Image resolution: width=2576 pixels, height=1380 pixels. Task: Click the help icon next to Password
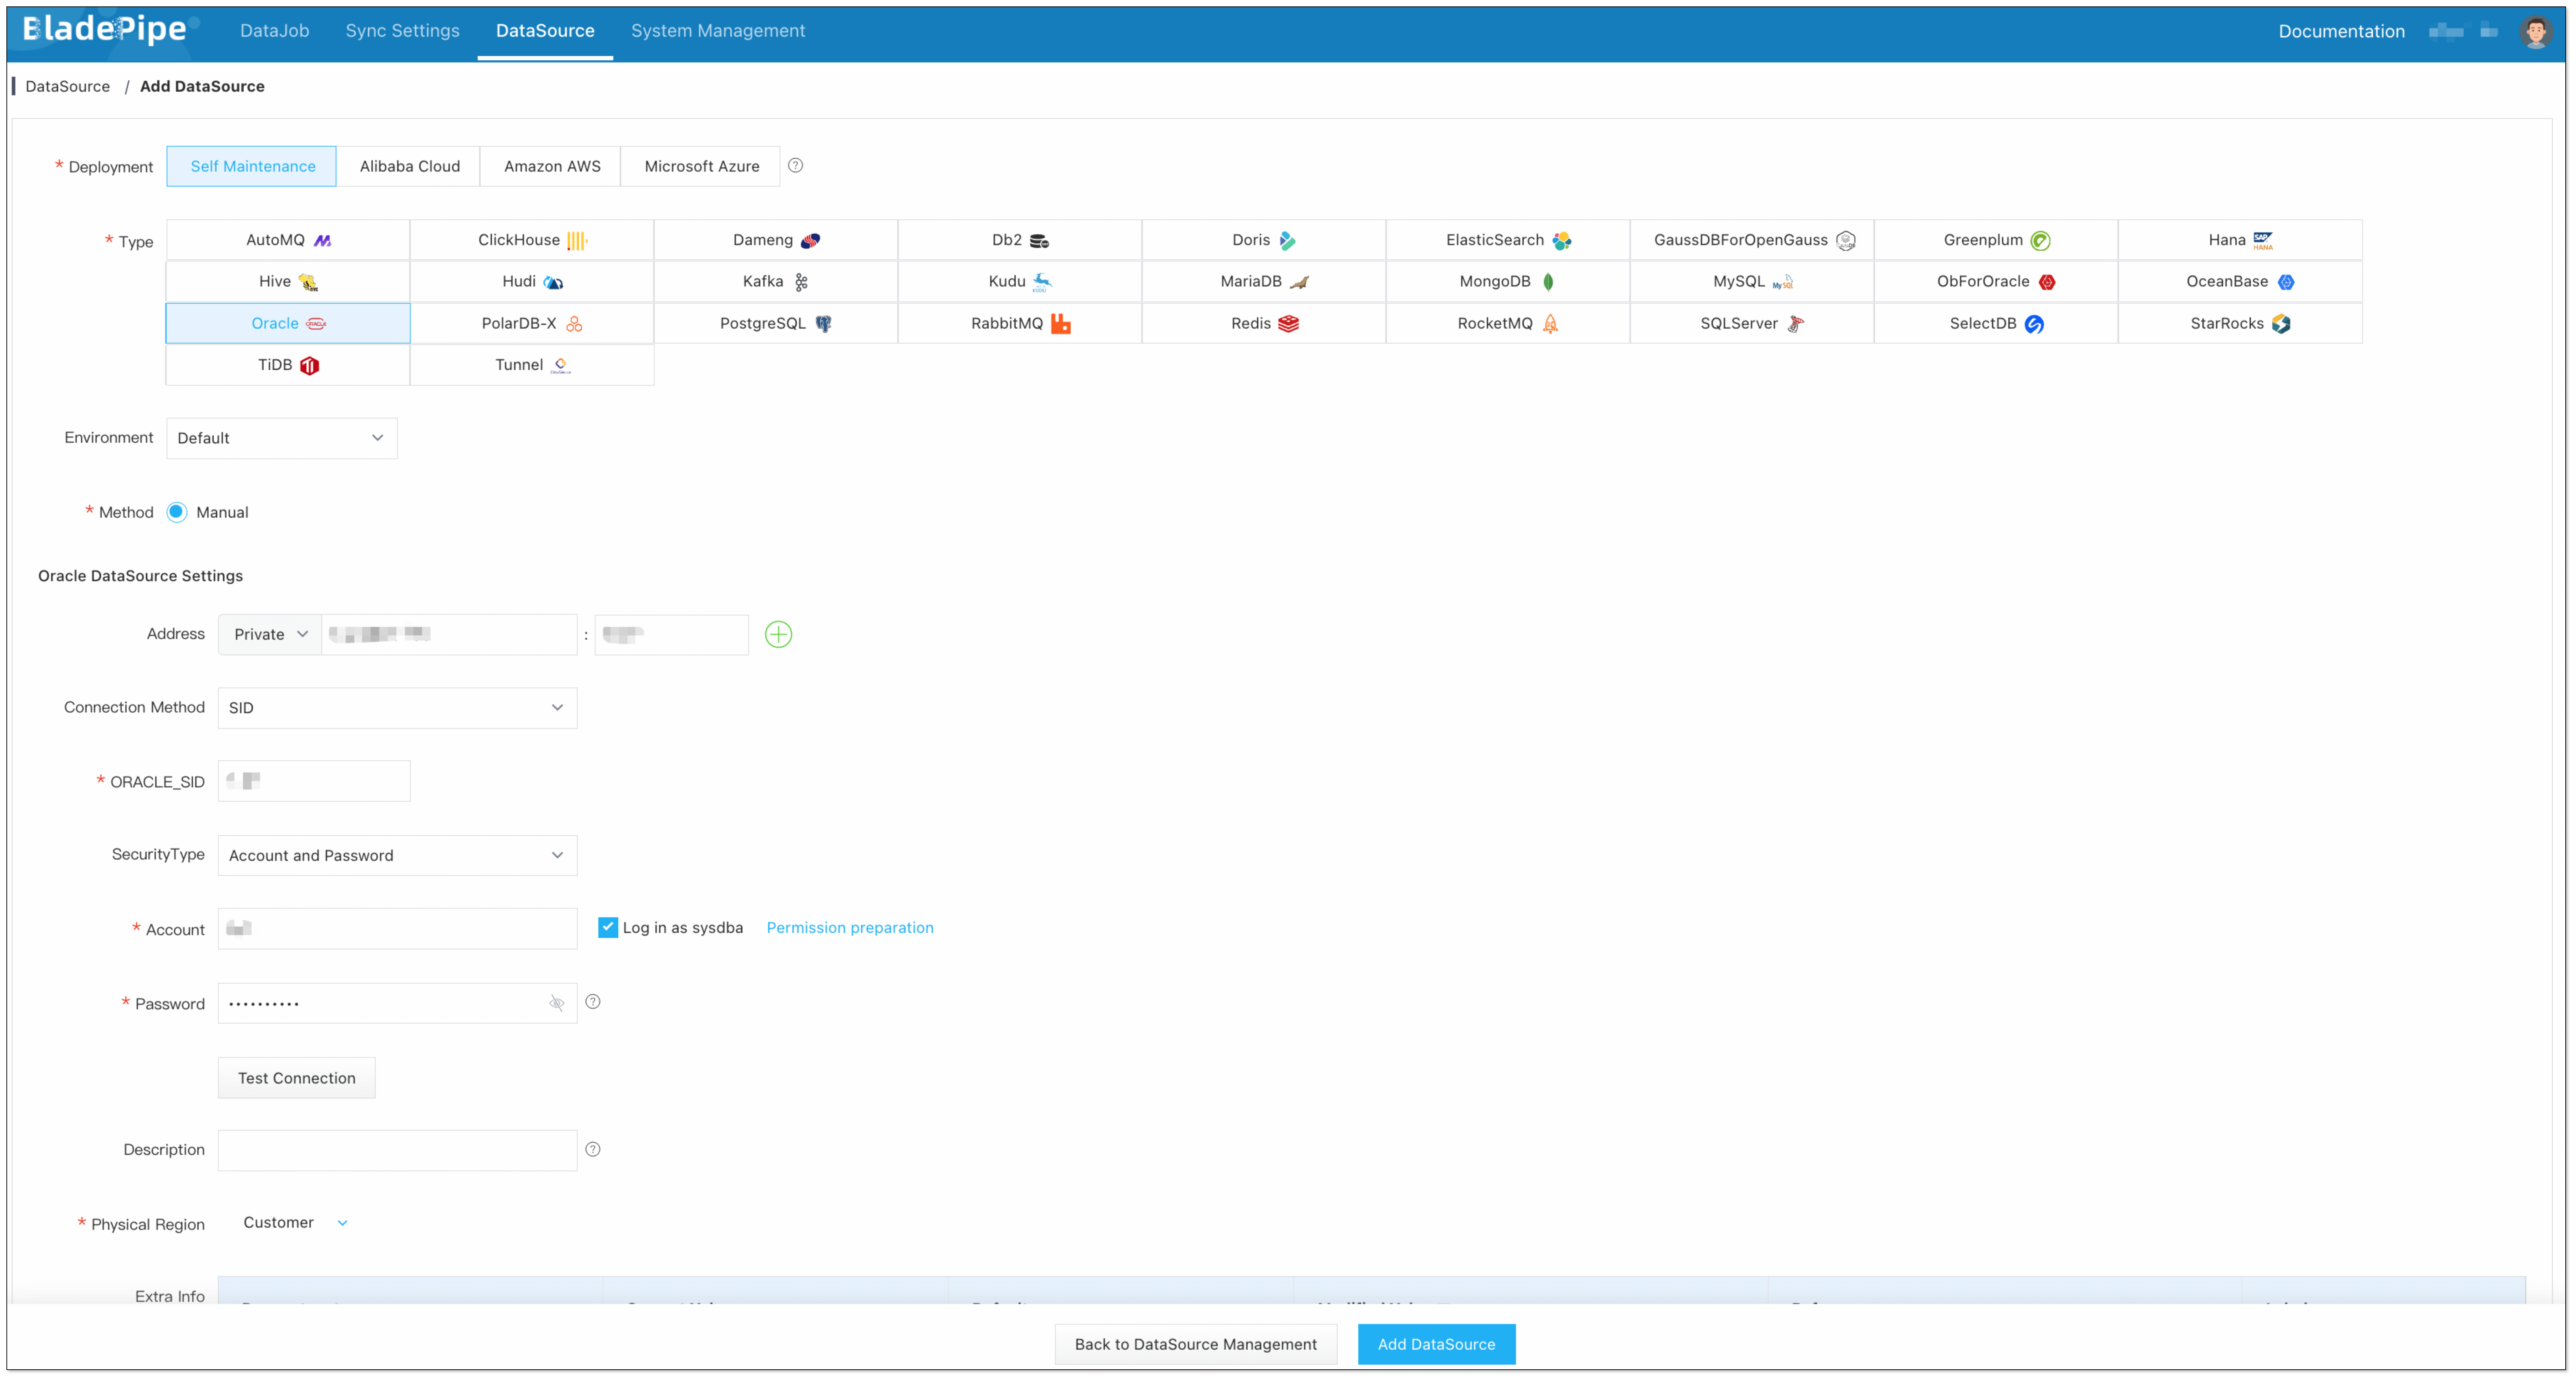pyautogui.click(x=593, y=1002)
